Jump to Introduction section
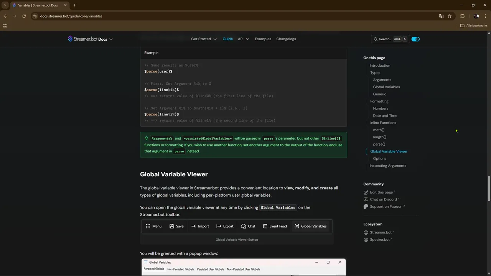The width and height of the screenshot is (491, 276). click(380, 66)
